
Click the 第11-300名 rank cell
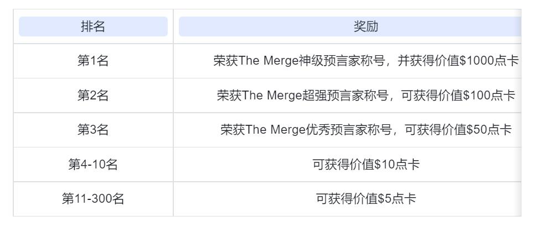pyautogui.click(x=93, y=199)
